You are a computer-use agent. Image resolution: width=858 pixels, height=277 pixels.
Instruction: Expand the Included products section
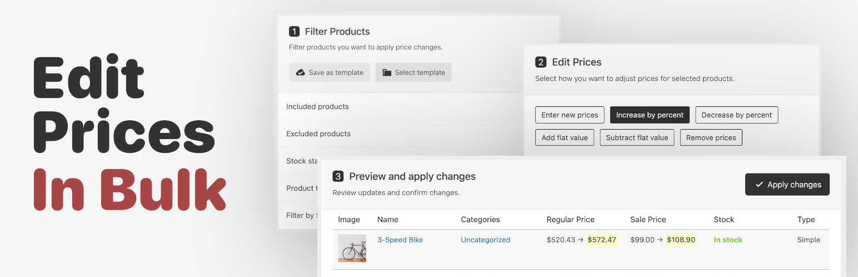(317, 106)
